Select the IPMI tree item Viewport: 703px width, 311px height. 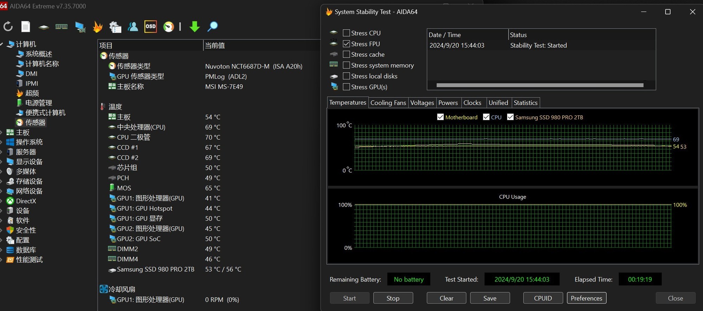pos(32,83)
